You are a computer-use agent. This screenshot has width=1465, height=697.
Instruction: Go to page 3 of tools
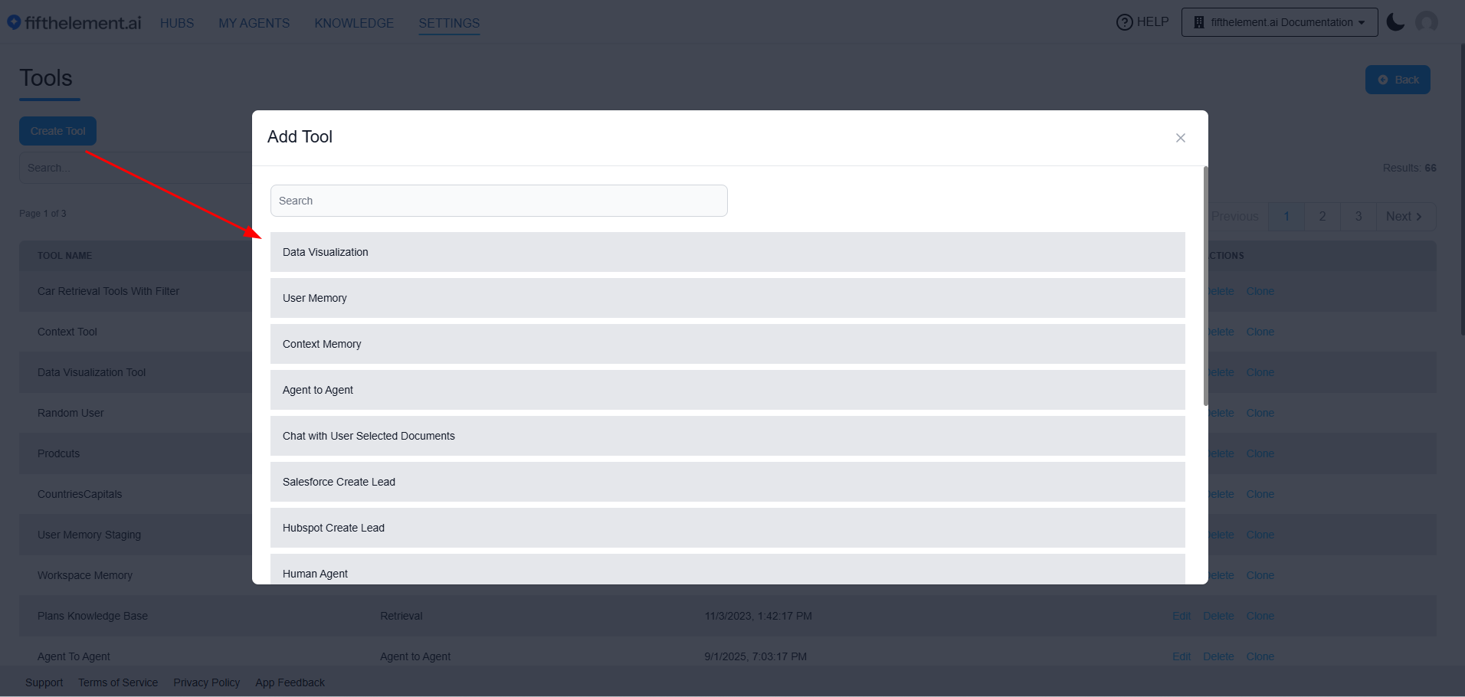coord(1358,217)
